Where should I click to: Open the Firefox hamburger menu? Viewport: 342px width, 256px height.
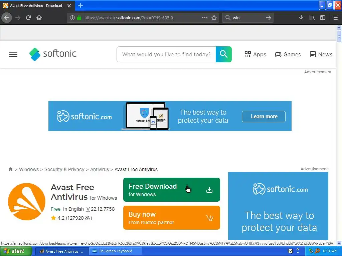pyautogui.click(x=336, y=18)
